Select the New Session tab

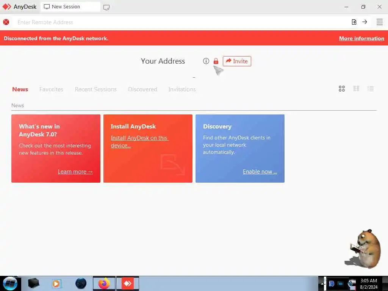[x=70, y=7]
